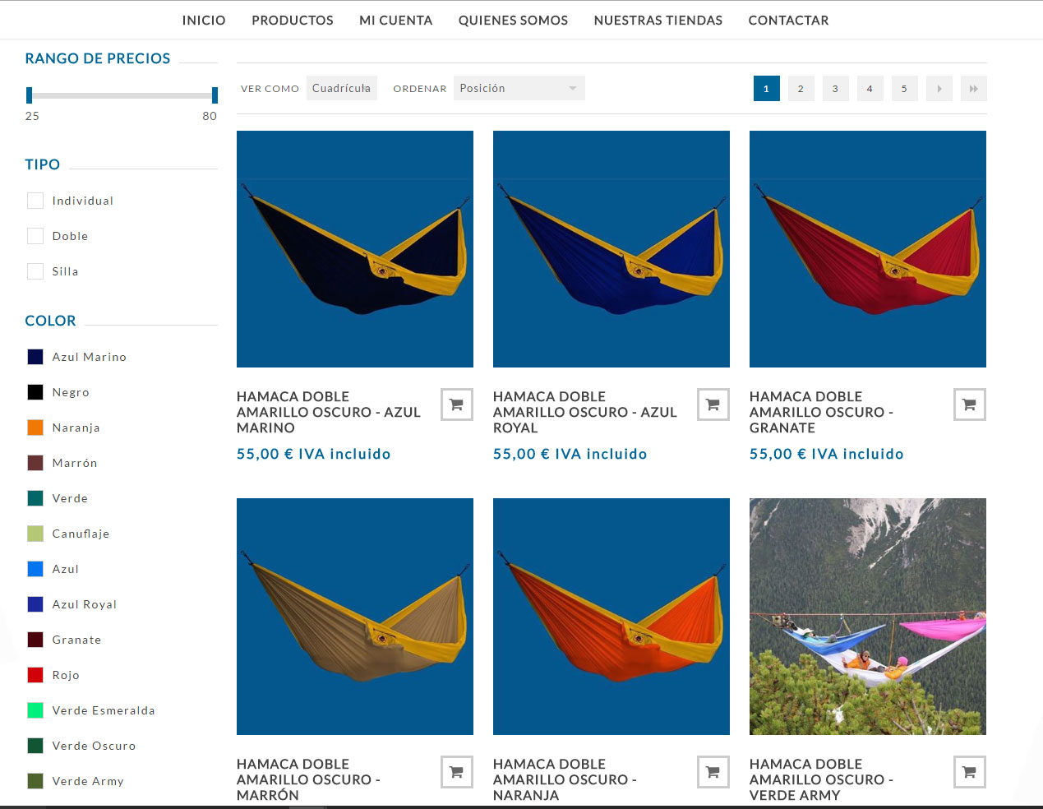Open the Ordenar Posición dropdown
This screenshot has height=809, width=1043.
pos(519,88)
